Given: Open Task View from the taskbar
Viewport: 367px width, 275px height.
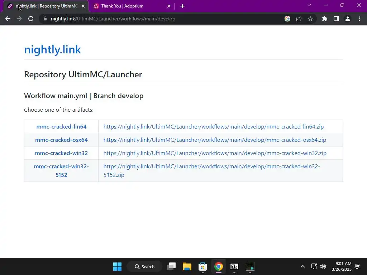Looking at the screenshot, I should click(x=171, y=266).
